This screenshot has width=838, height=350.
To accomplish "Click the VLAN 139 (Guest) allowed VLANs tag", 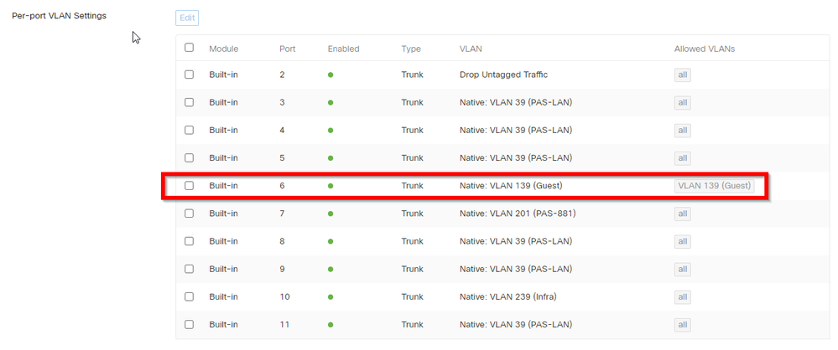I will tap(714, 186).
